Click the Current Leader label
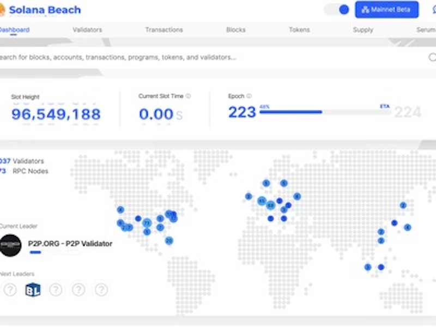436x327 pixels. (x=19, y=226)
